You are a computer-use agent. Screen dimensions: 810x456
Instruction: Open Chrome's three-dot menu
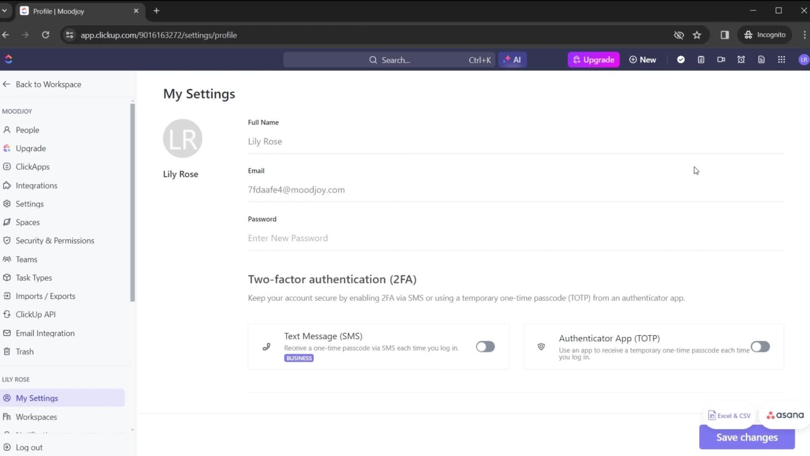pyautogui.click(x=804, y=35)
